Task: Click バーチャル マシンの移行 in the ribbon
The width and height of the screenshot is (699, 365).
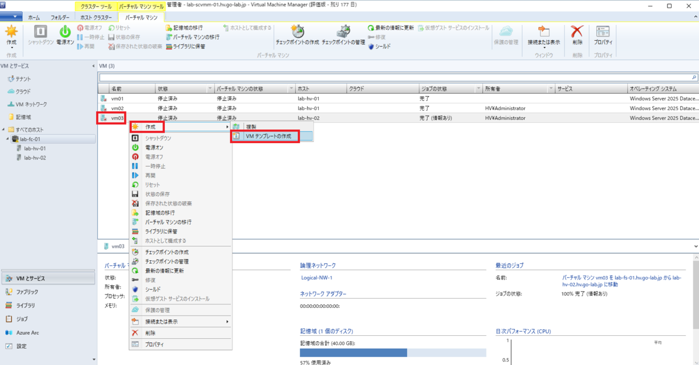Action: [193, 37]
